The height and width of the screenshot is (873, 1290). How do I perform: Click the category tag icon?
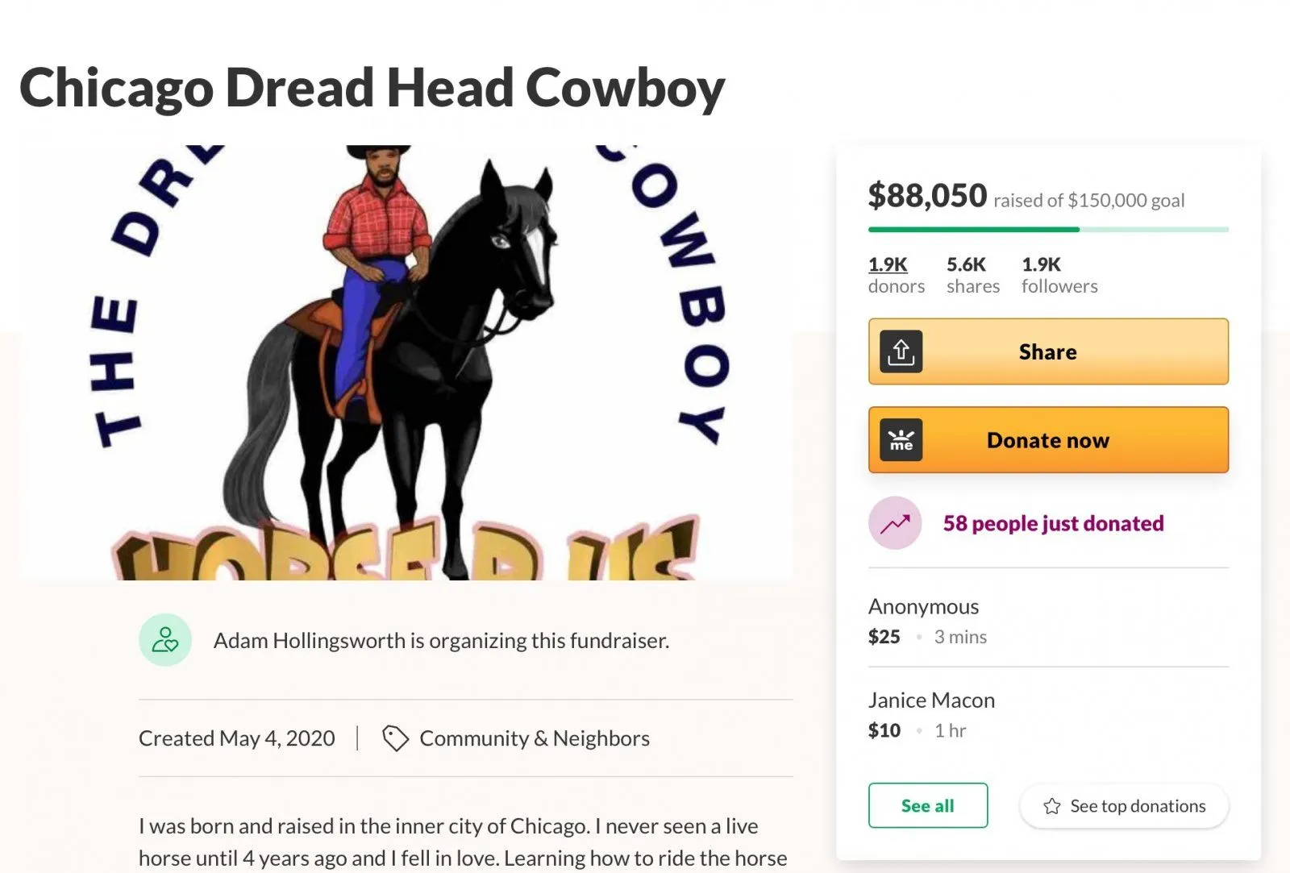point(395,738)
